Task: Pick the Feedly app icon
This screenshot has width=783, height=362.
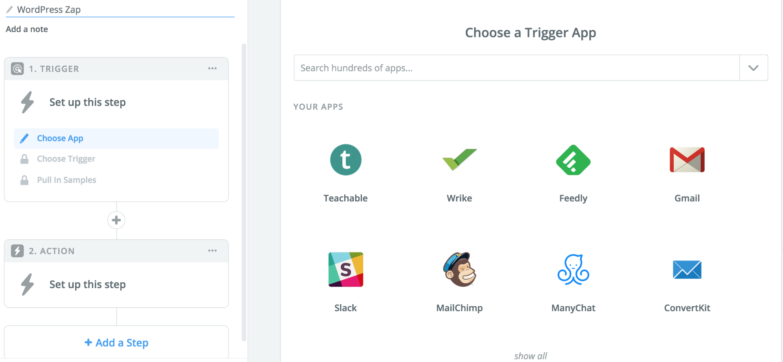Action: [573, 160]
